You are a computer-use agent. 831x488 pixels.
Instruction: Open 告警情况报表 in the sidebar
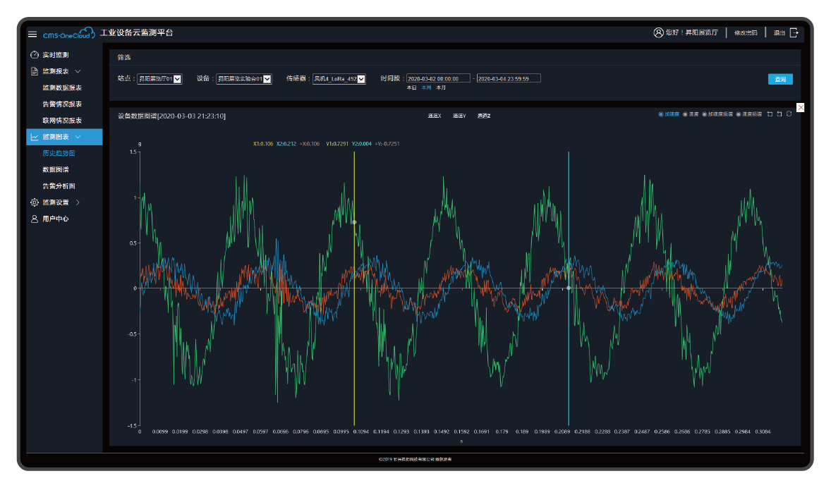coord(62,104)
